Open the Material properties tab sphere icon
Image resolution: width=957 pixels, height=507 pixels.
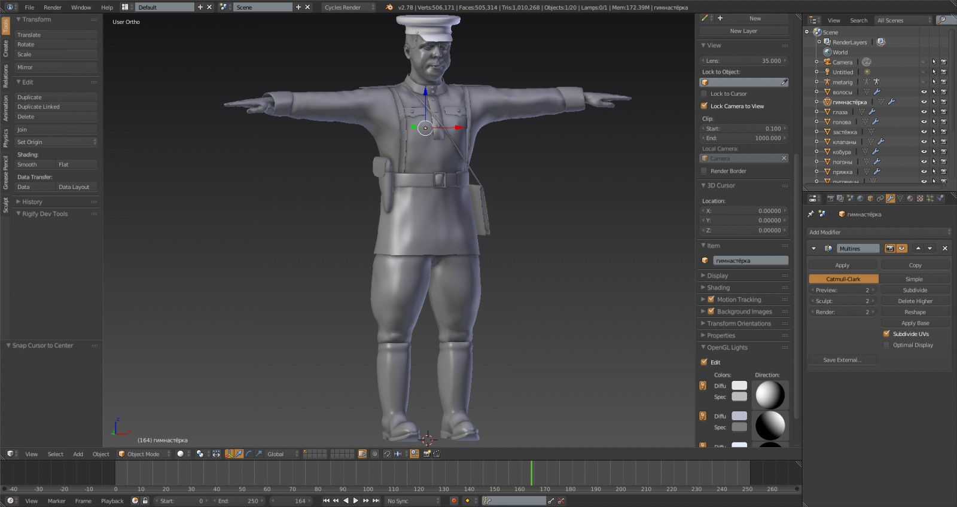[x=910, y=198]
